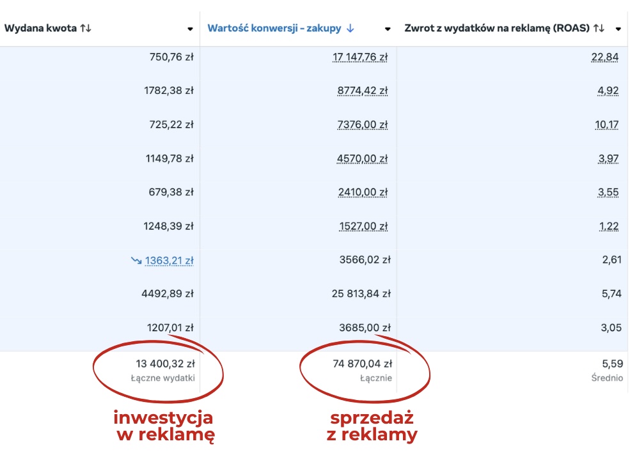Open the 1363,21 zł spend link
The width and height of the screenshot is (630, 455).
(x=169, y=261)
